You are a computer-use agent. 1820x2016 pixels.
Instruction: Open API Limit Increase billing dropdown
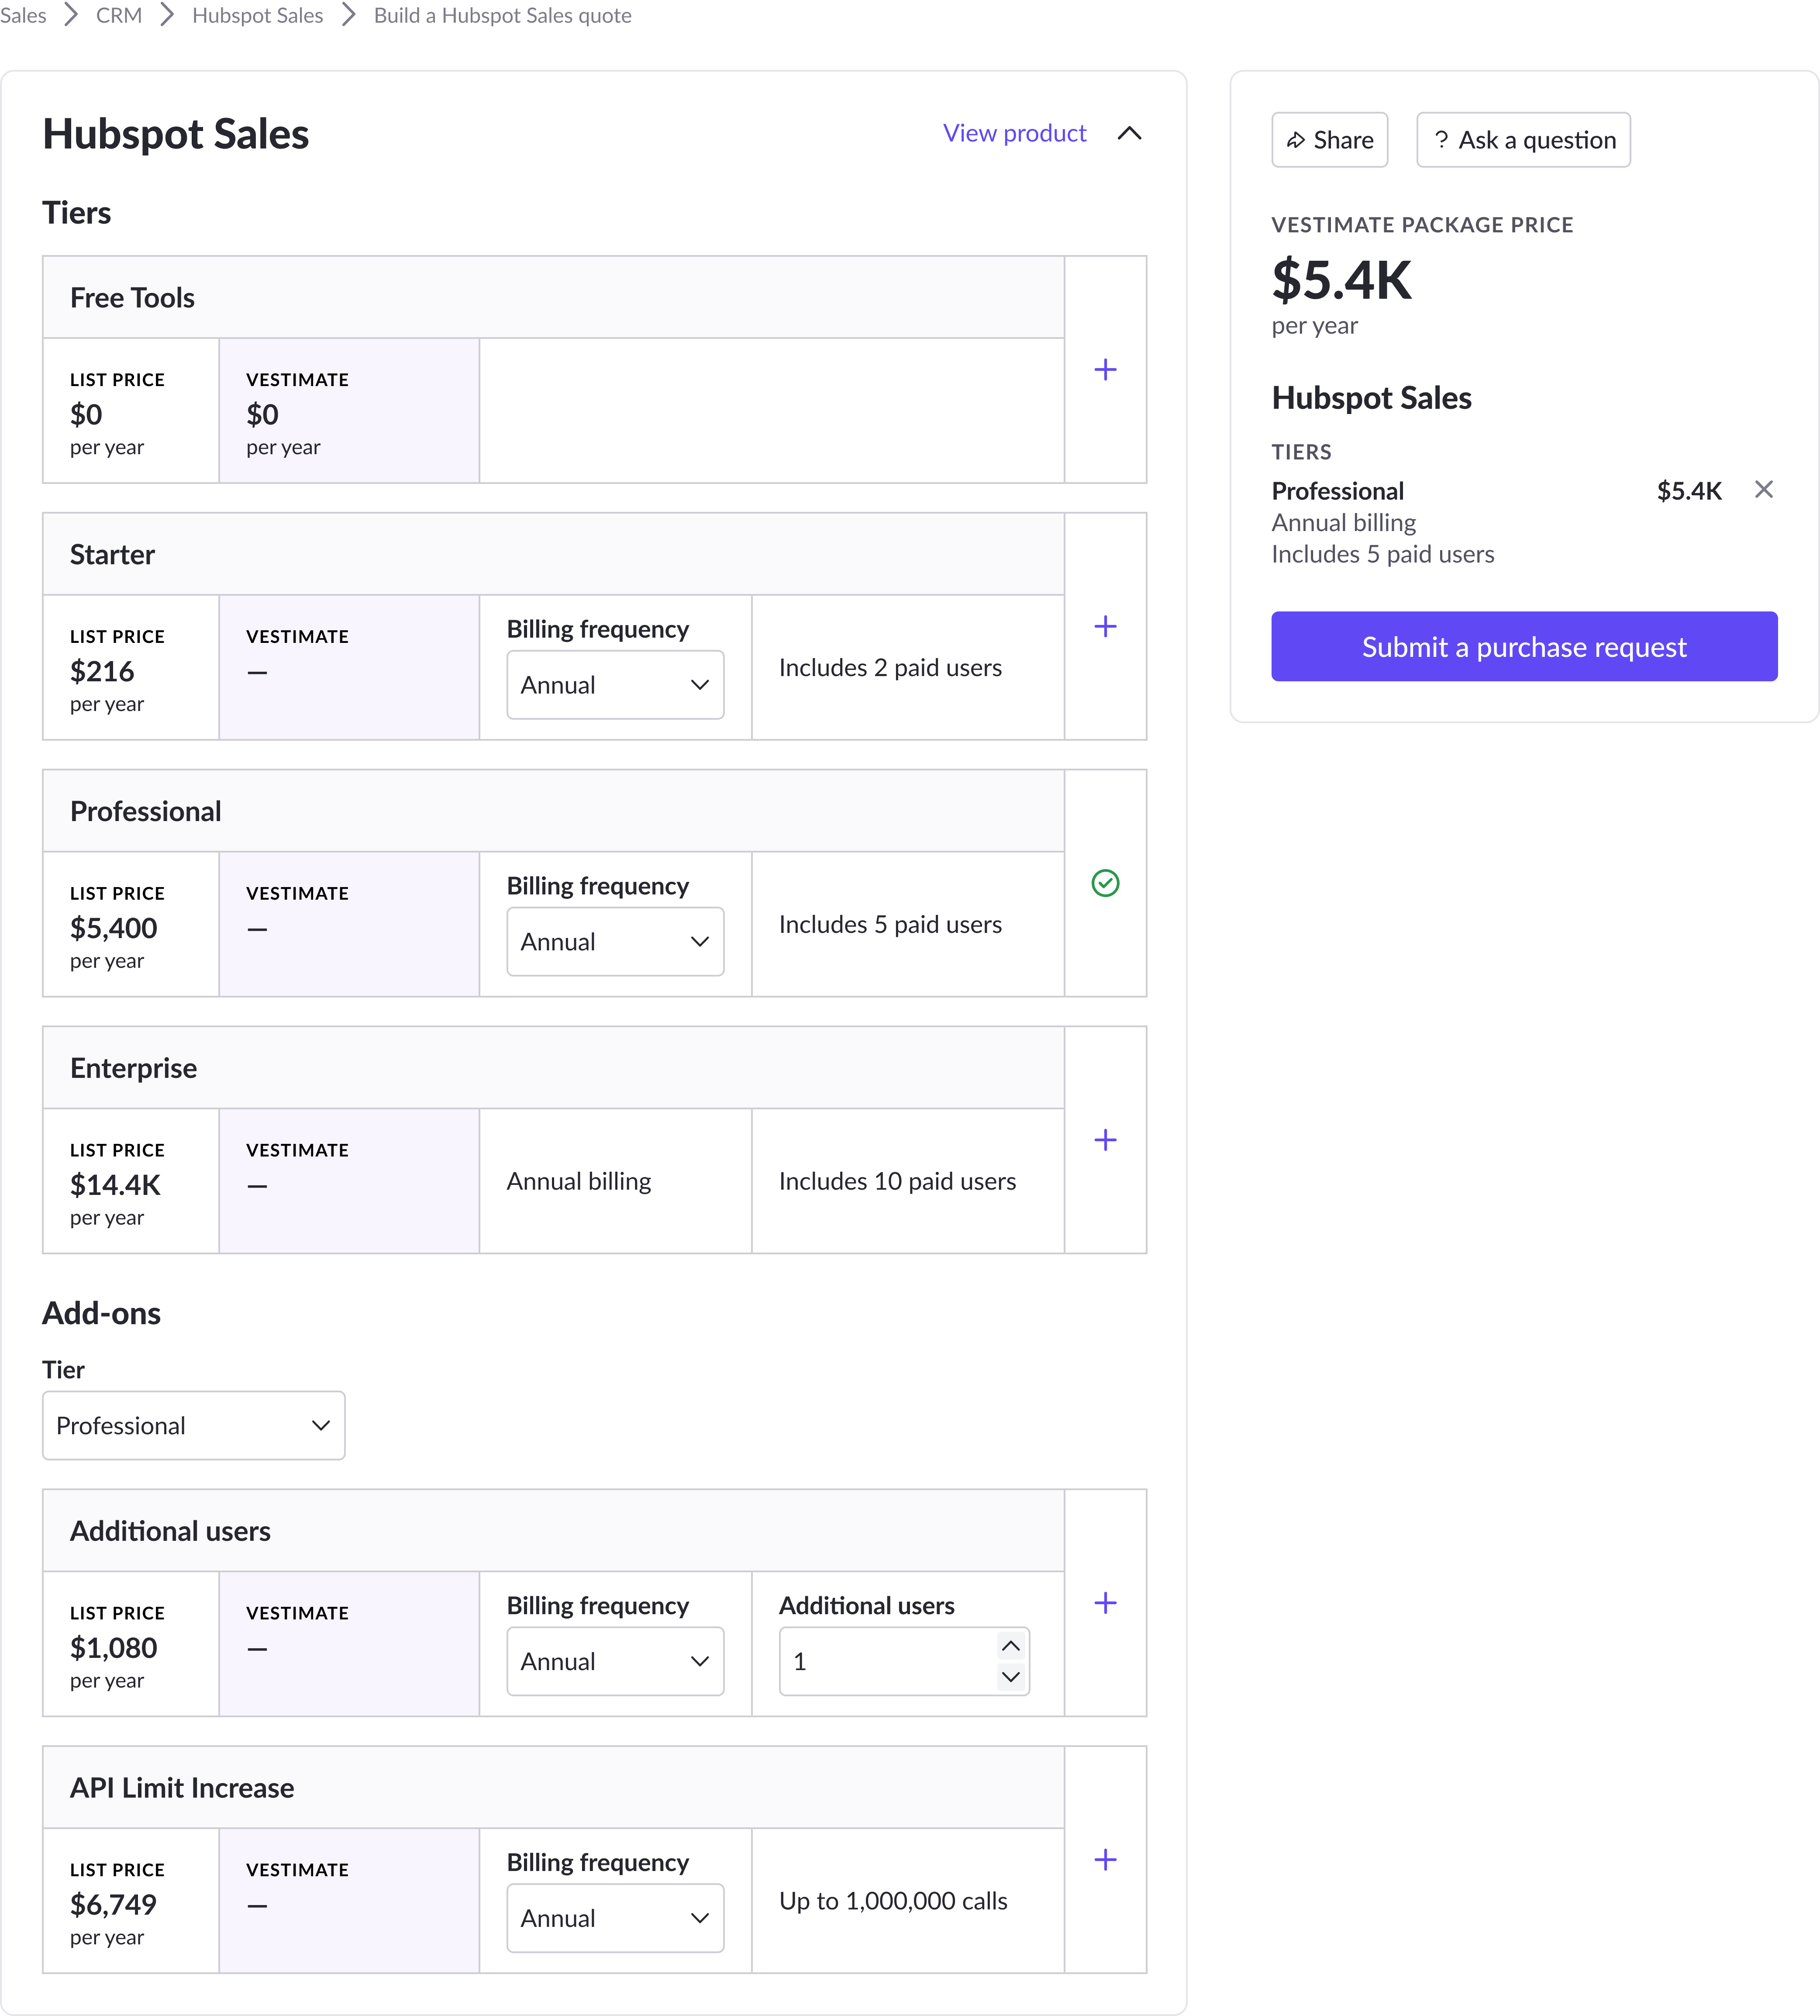[x=615, y=1919]
